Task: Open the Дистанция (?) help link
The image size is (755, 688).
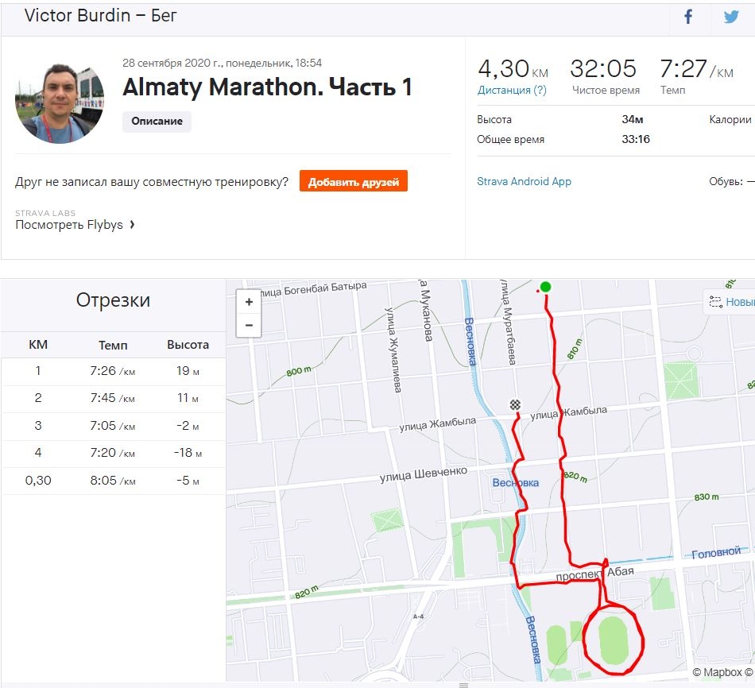Action: pos(512,91)
